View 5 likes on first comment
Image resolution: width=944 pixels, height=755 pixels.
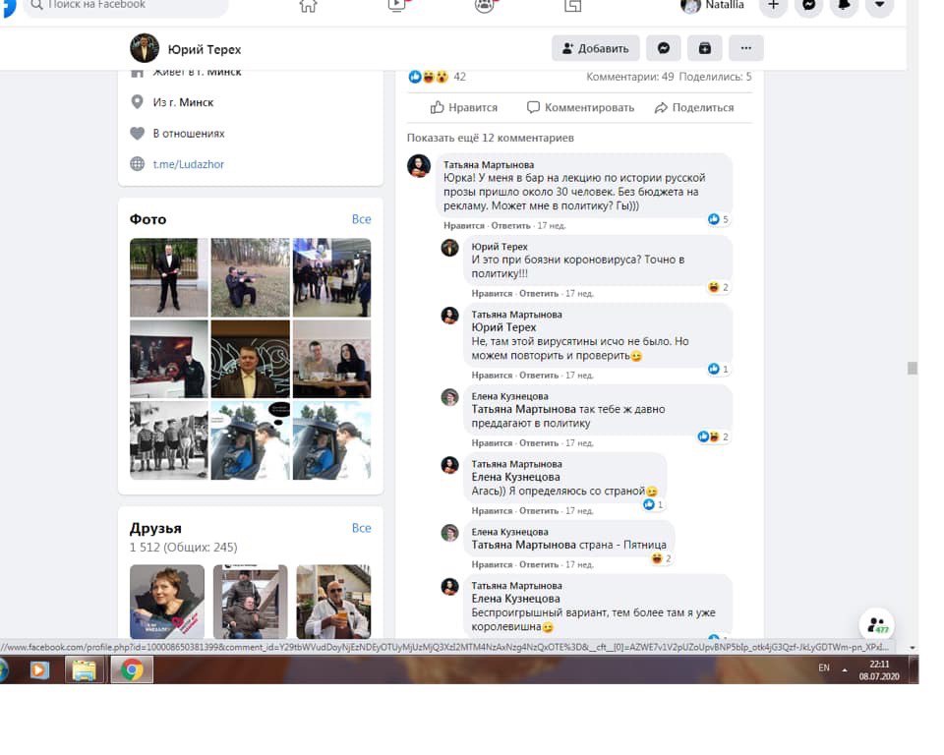718,219
